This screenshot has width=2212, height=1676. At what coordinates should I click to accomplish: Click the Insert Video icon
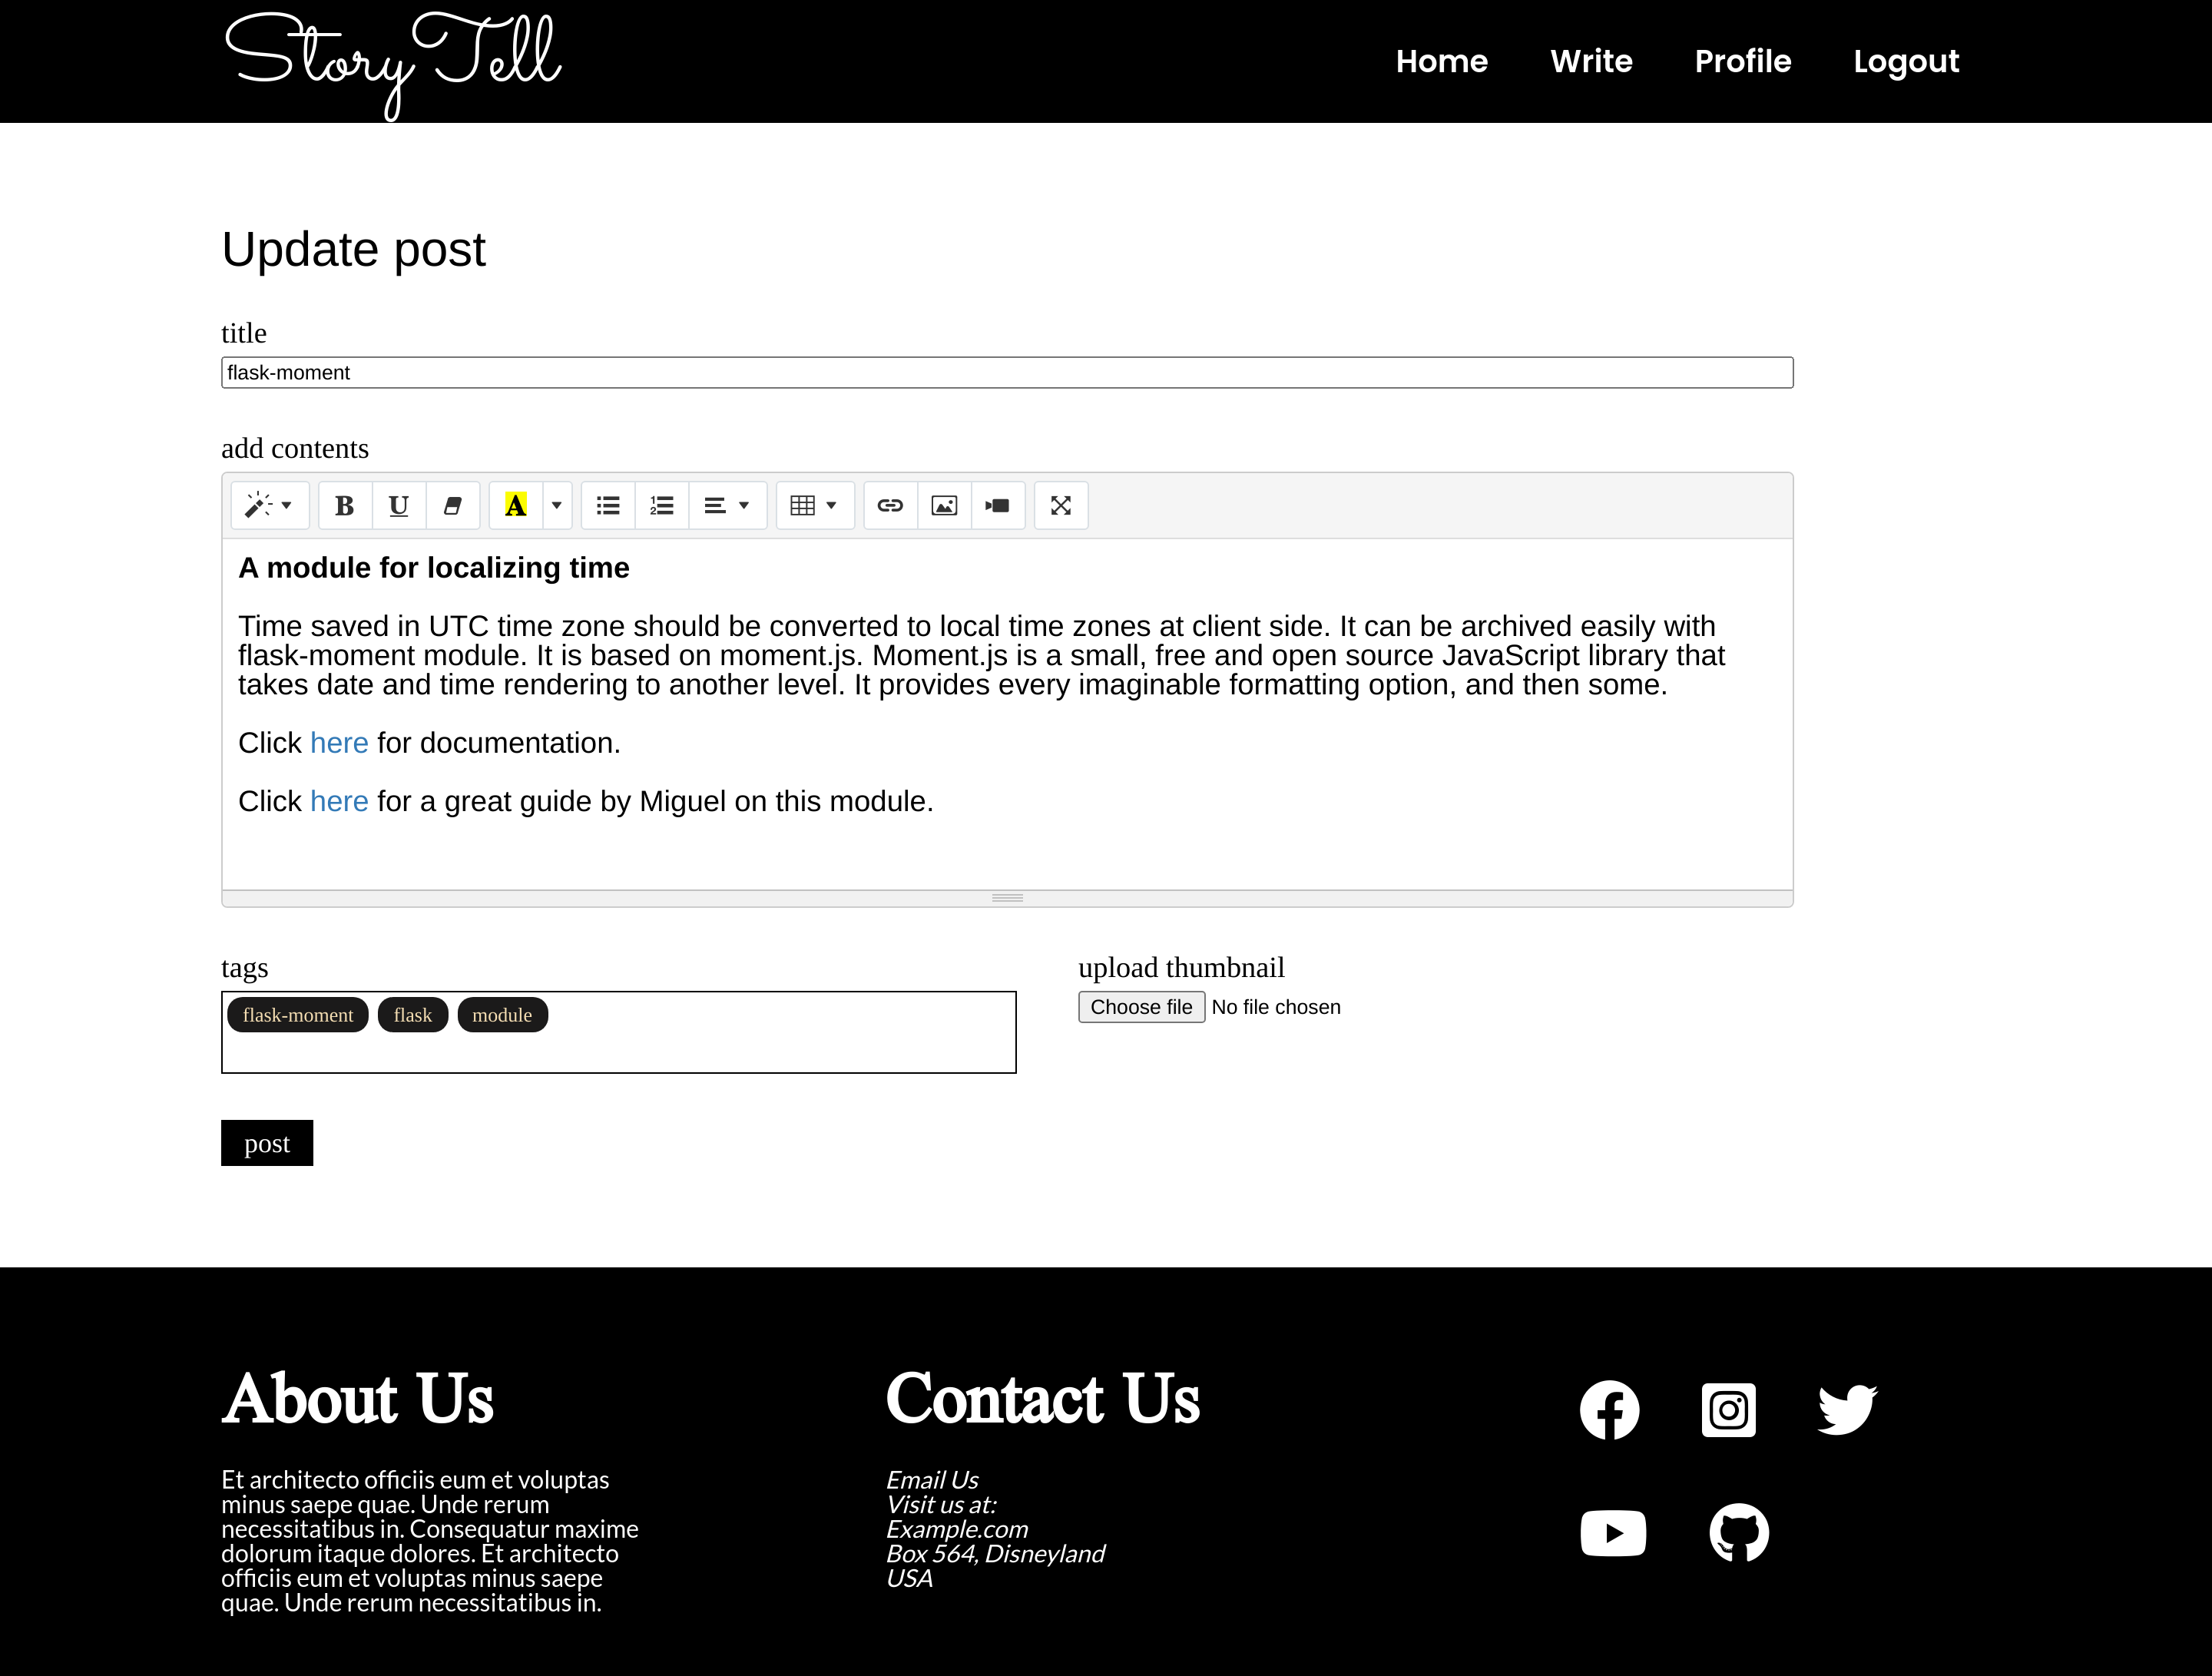pos(998,505)
